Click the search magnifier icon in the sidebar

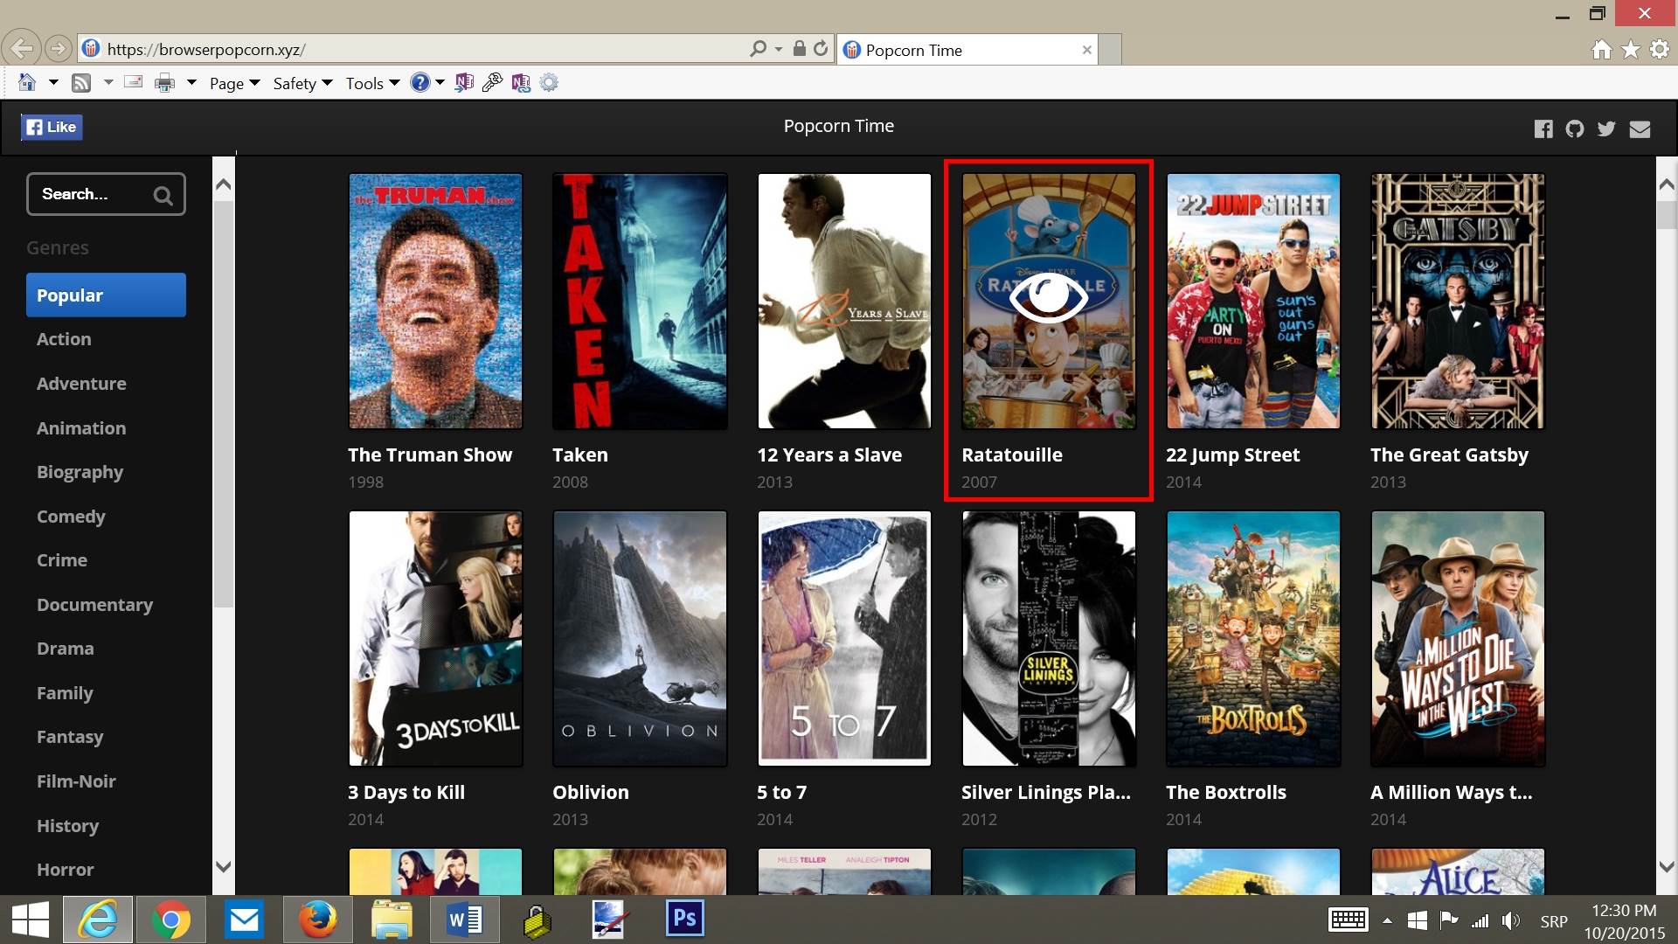click(163, 194)
